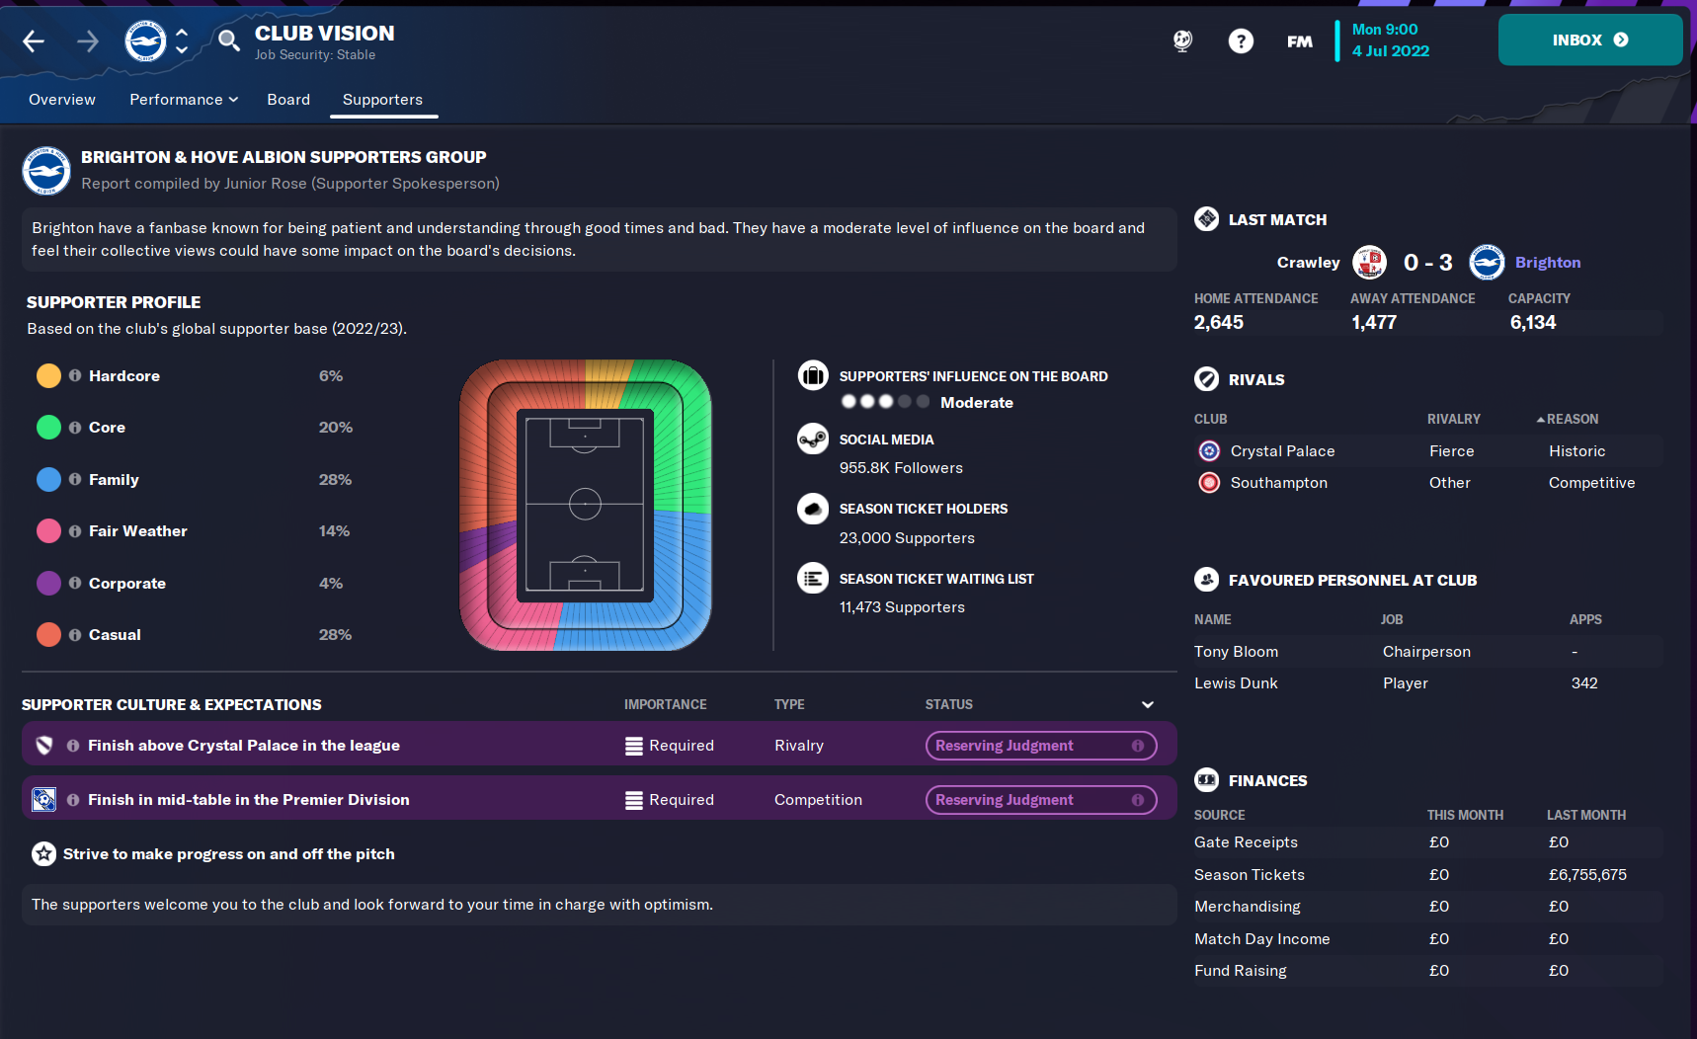Image resolution: width=1697 pixels, height=1039 pixels.
Task: Click the "955.8K Followers" text
Action: click(901, 468)
